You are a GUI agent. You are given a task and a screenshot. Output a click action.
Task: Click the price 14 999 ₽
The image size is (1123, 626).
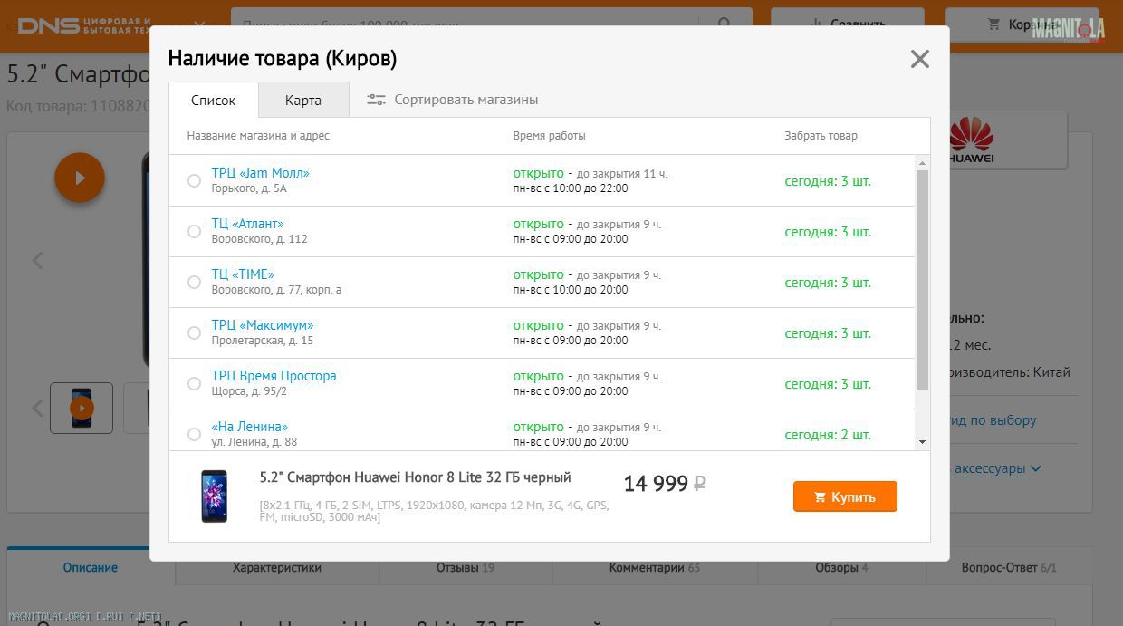pyautogui.click(x=665, y=484)
